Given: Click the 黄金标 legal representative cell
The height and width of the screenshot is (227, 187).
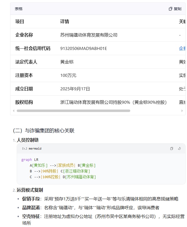Looking at the screenshot, I should [67, 62].
